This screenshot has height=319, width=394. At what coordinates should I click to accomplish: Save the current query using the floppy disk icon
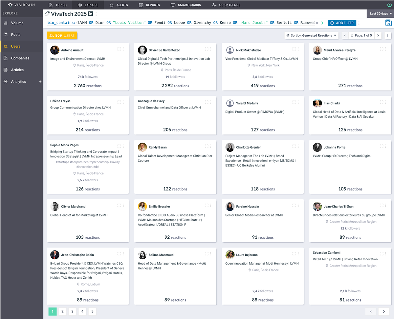pyautogui.click(x=388, y=23)
